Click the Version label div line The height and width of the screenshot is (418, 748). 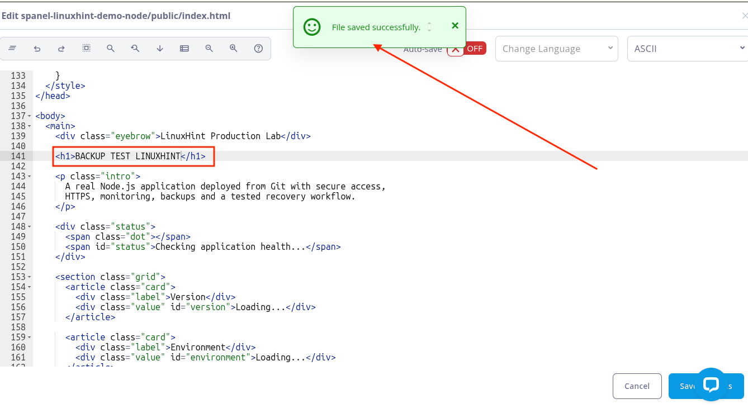point(155,297)
